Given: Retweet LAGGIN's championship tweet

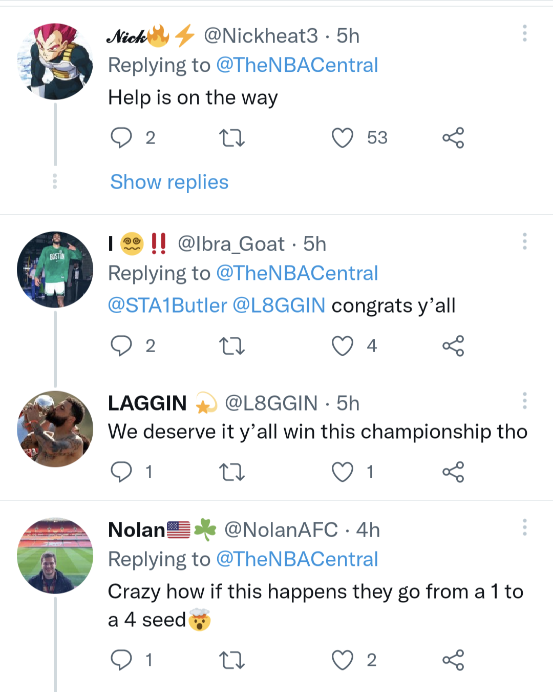Looking at the screenshot, I should [232, 472].
